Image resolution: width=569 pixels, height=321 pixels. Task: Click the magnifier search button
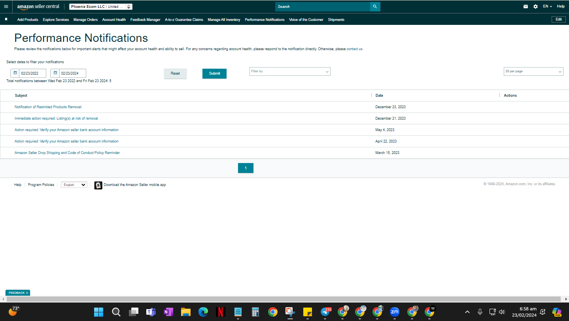click(x=375, y=7)
